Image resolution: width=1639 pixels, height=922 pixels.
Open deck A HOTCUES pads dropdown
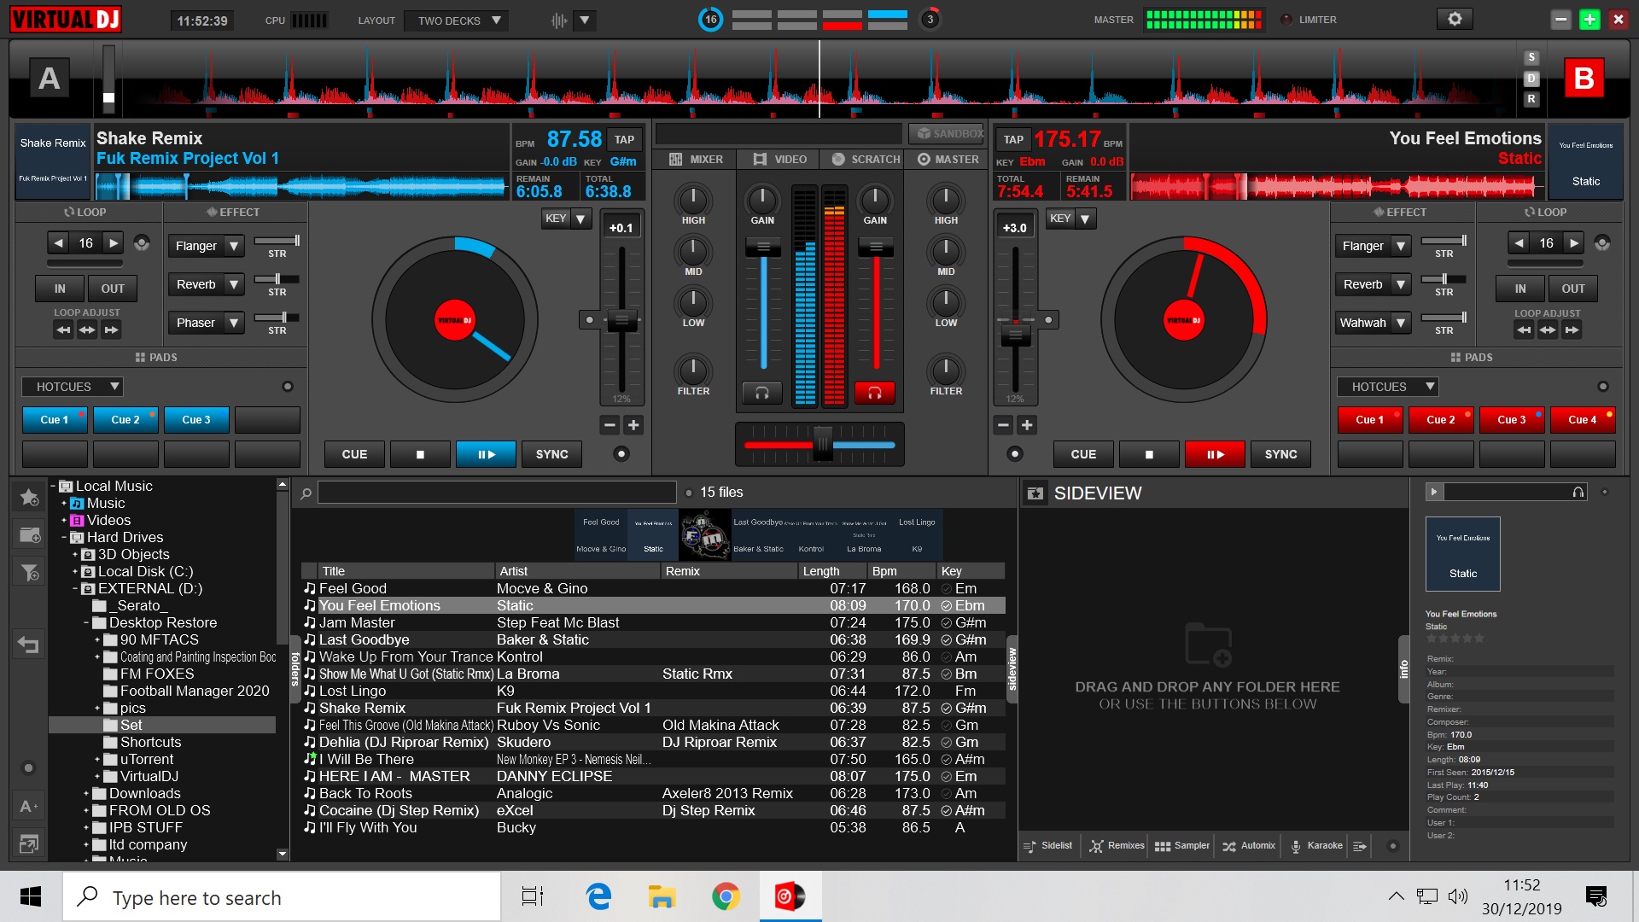coord(73,387)
